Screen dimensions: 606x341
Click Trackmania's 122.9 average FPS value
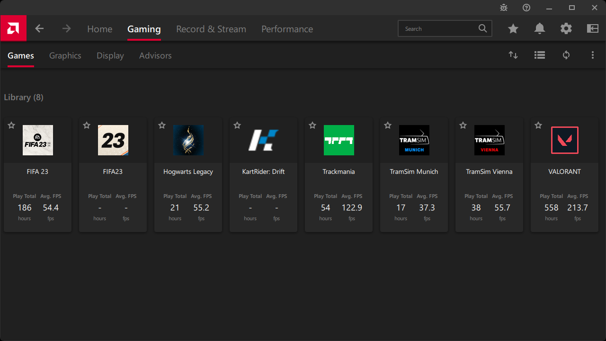tap(352, 207)
